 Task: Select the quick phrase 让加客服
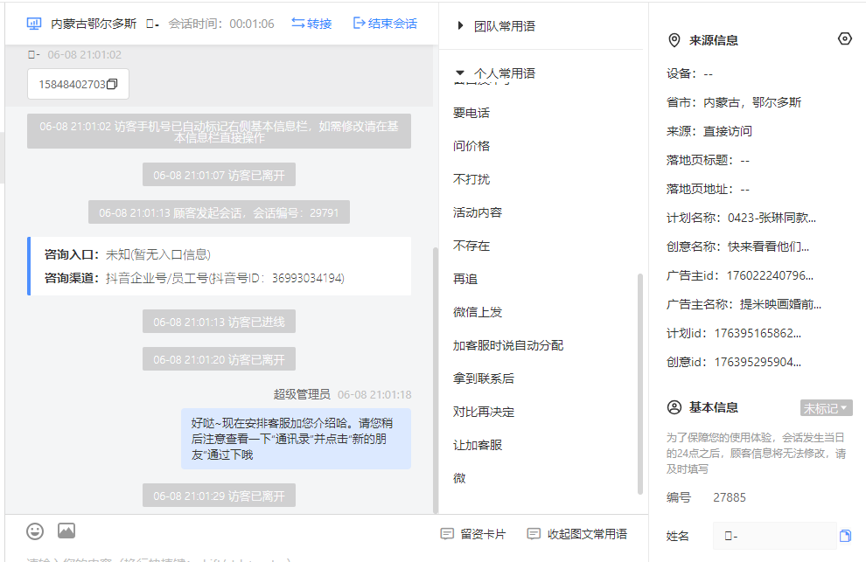[478, 445]
